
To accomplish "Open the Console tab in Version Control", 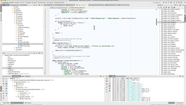I will click(27, 76).
